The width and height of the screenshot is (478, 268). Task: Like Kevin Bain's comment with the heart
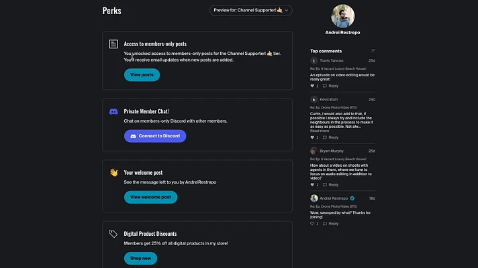pyautogui.click(x=312, y=137)
